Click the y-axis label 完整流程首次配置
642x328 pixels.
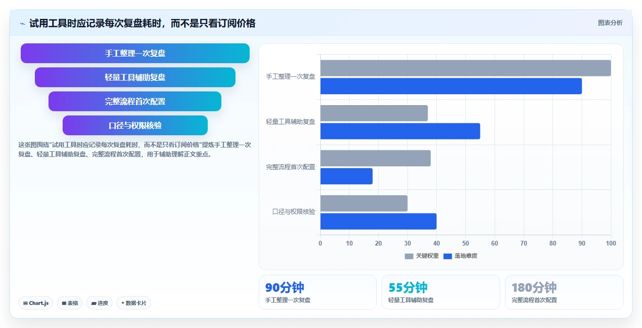click(291, 167)
